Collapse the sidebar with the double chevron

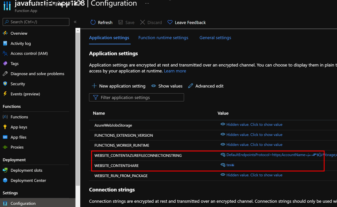(75, 22)
